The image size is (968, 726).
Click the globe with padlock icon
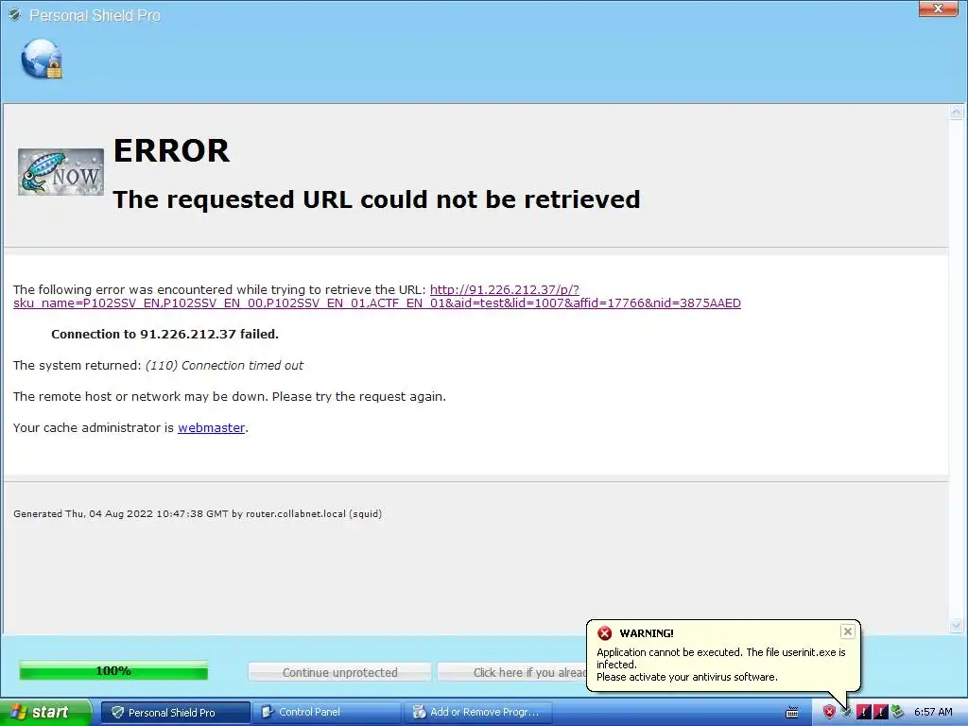(x=42, y=60)
